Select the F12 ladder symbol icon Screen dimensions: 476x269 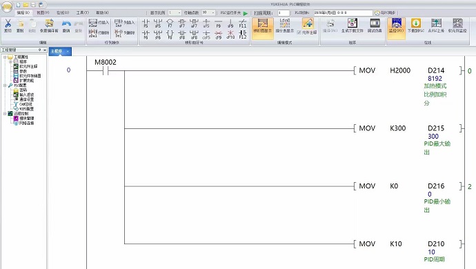(243, 34)
